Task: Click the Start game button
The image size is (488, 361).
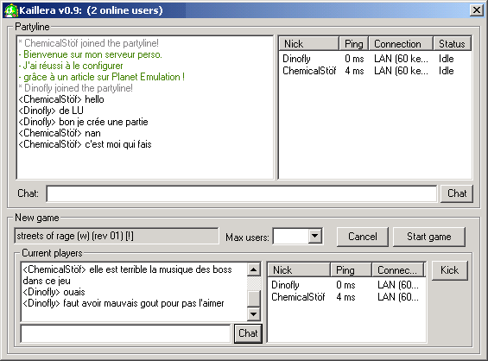Action: click(429, 237)
